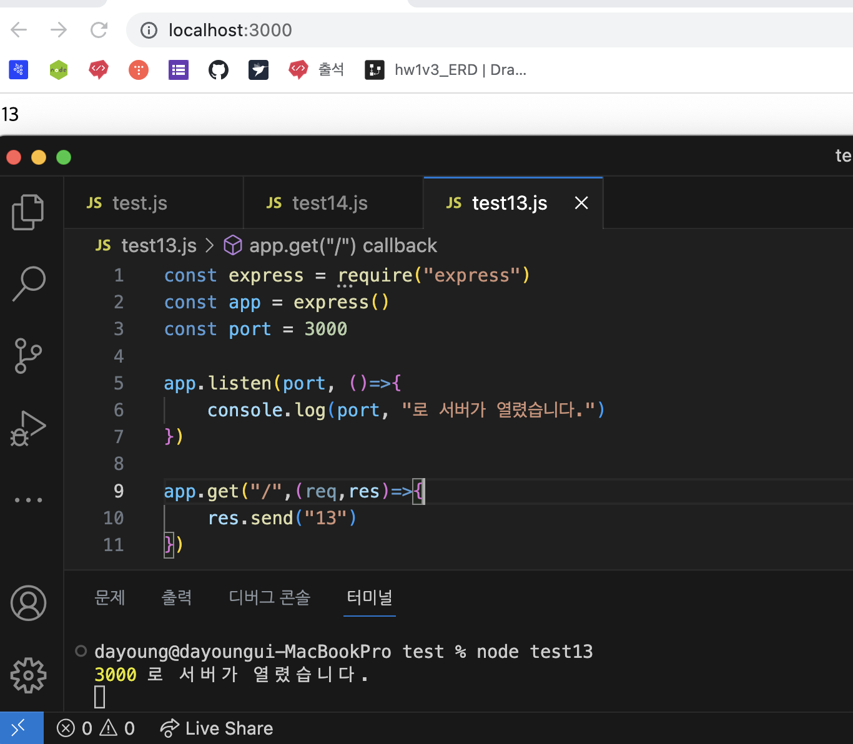Image resolution: width=853 pixels, height=744 pixels.
Task: Click the page output text 13 in browser
Action: [10, 115]
